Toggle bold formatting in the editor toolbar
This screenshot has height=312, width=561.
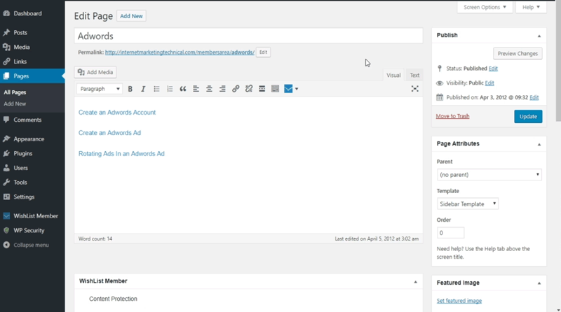pos(130,89)
